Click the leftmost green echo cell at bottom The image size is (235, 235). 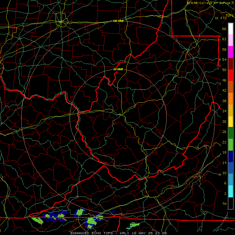point(37,221)
